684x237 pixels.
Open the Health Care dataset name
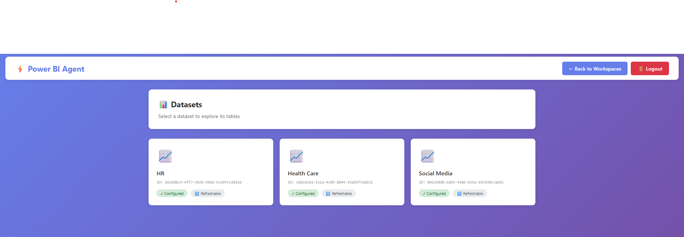click(303, 174)
